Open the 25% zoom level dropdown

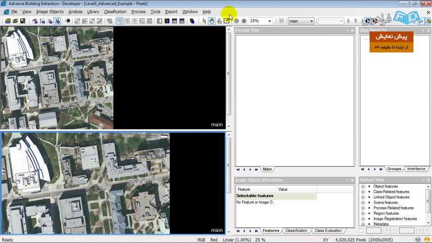pos(270,21)
